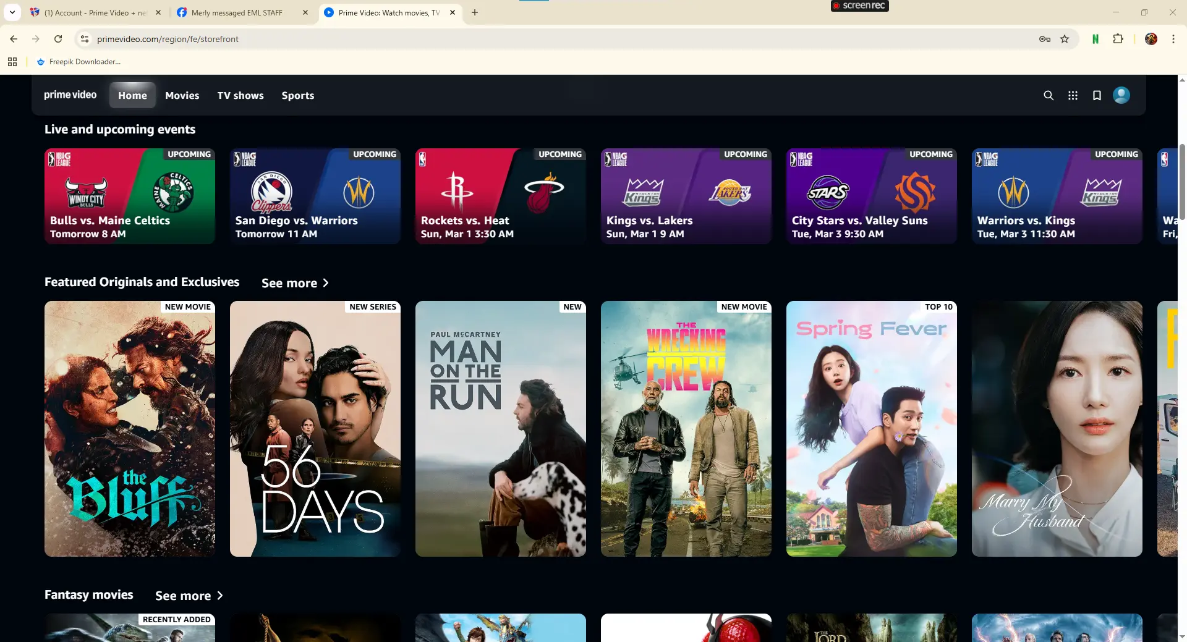
Task: Open the watchlist bookmark icon
Action: point(1097,95)
